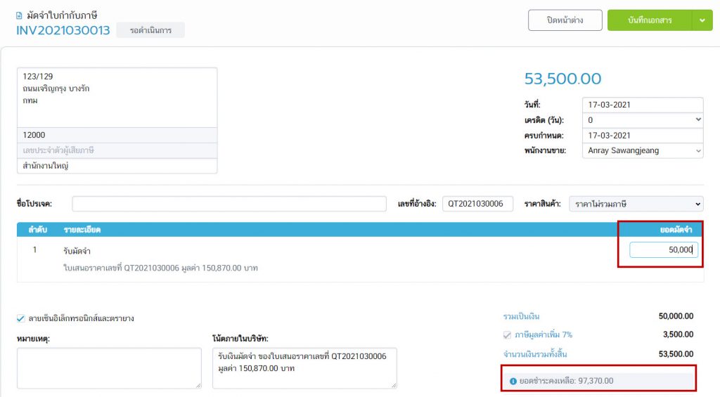Click the ครบกำหนด due date field

[x=642, y=136]
